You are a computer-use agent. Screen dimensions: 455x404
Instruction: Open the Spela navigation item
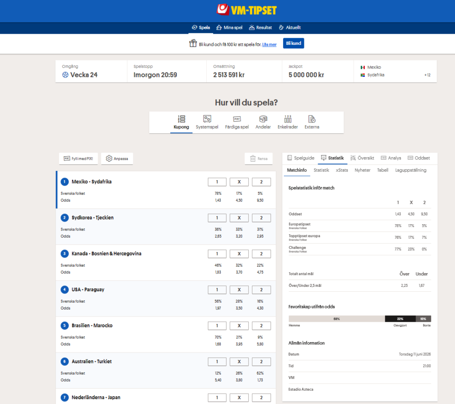201,28
